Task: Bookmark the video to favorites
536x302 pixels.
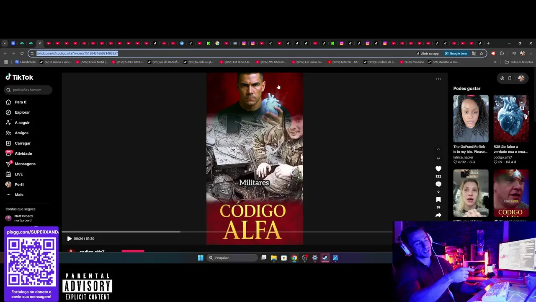Action: tap(438, 200)
